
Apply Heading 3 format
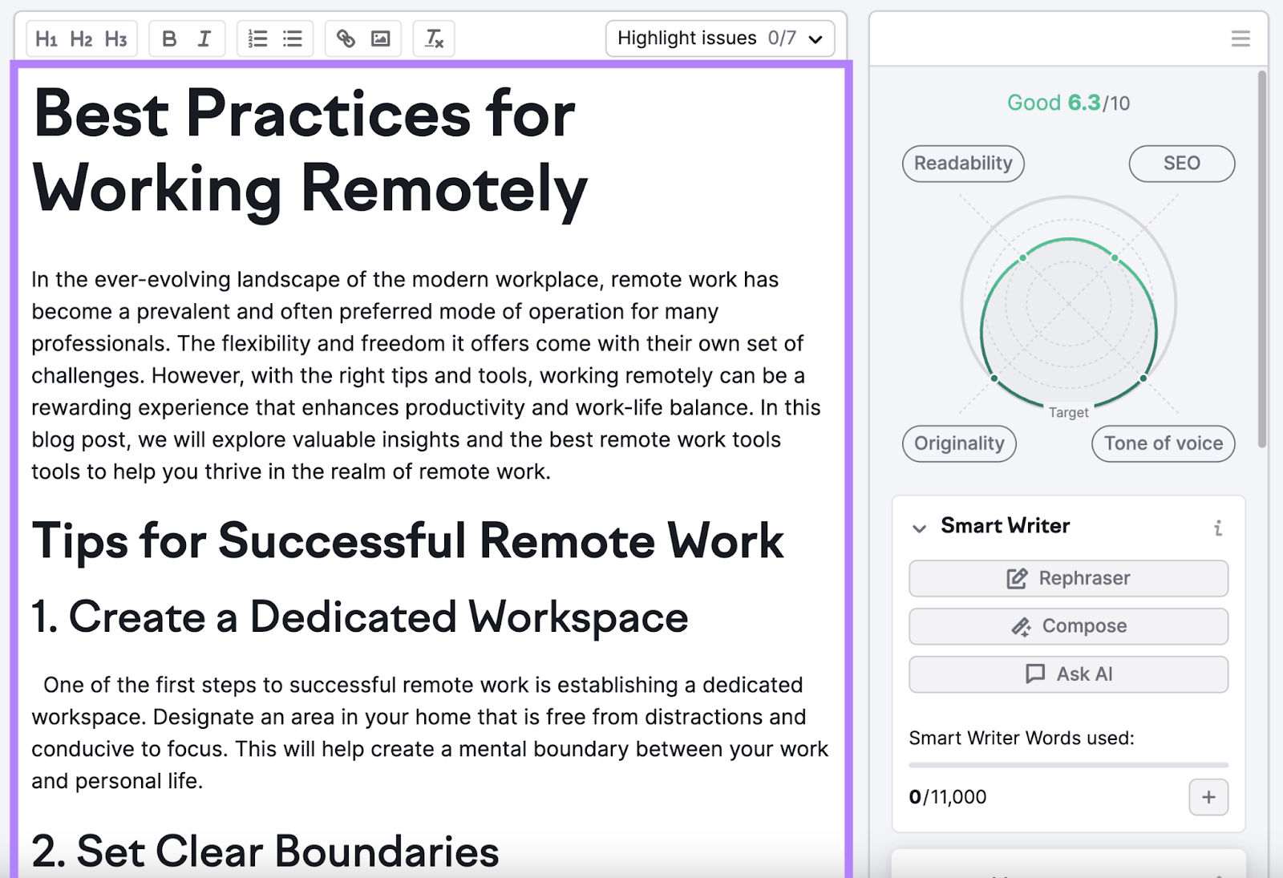click(x=116, y=38)
